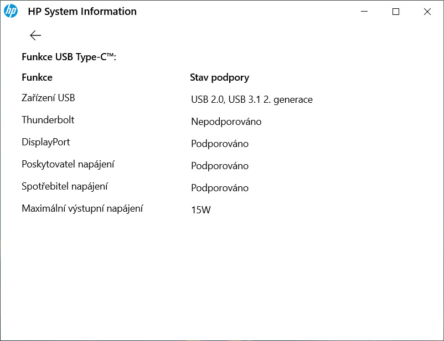Select the 15W output power value
This screenshot has height=341, width=444.
pos(201,210)
